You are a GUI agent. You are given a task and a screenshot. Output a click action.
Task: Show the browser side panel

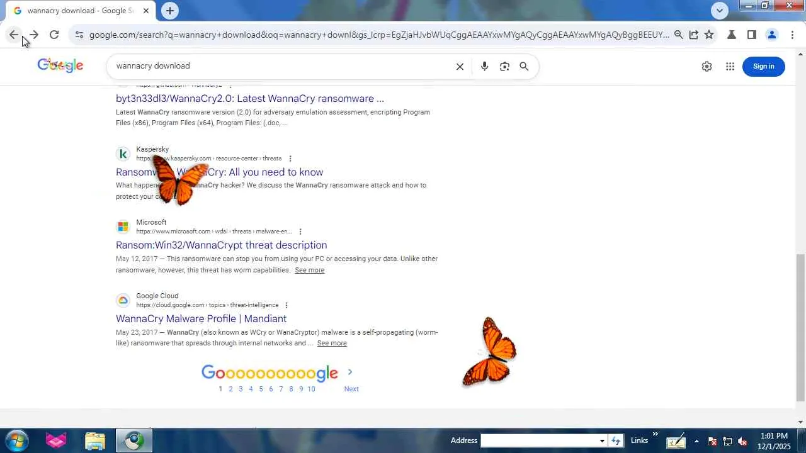click(x=752, y=35)
